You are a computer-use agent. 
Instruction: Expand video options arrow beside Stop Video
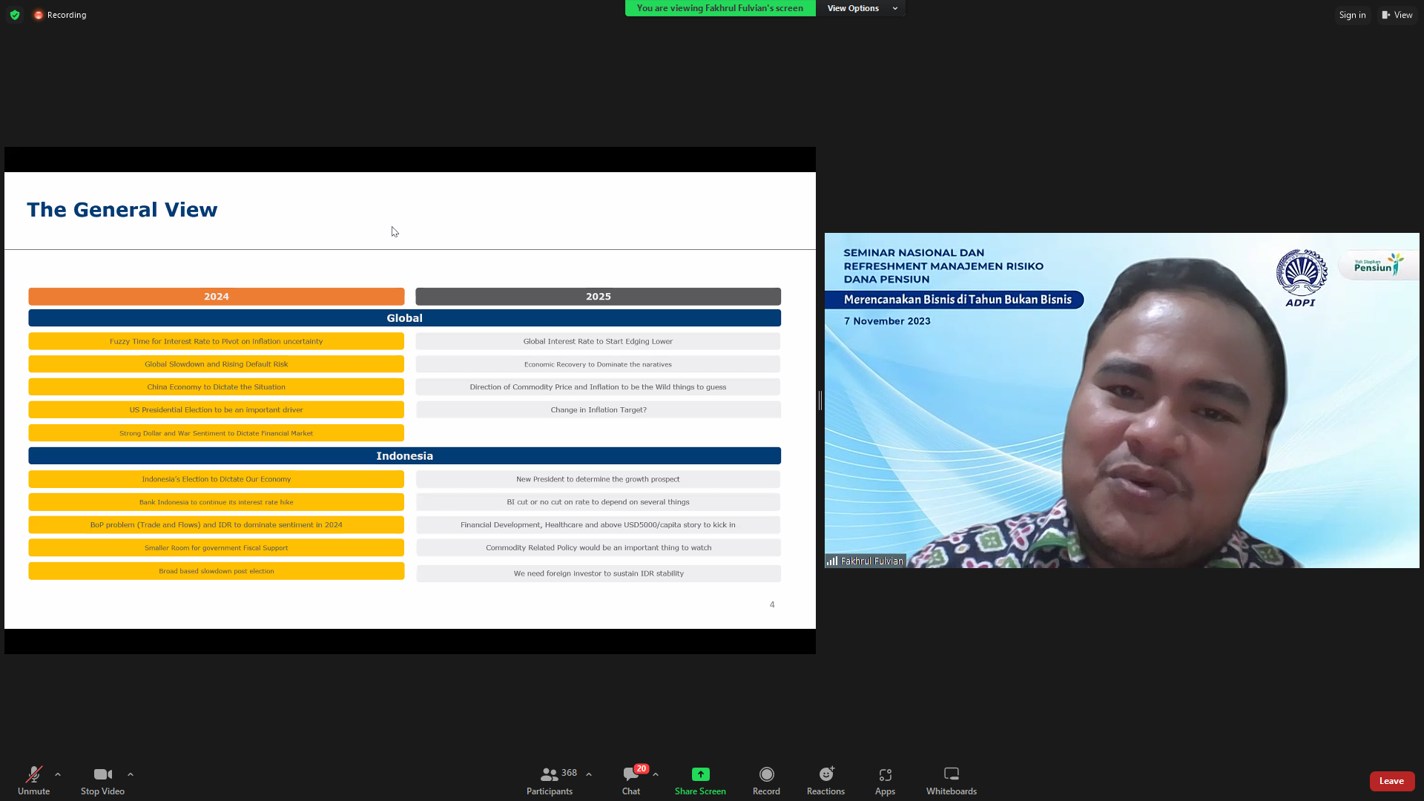(131, 774)
